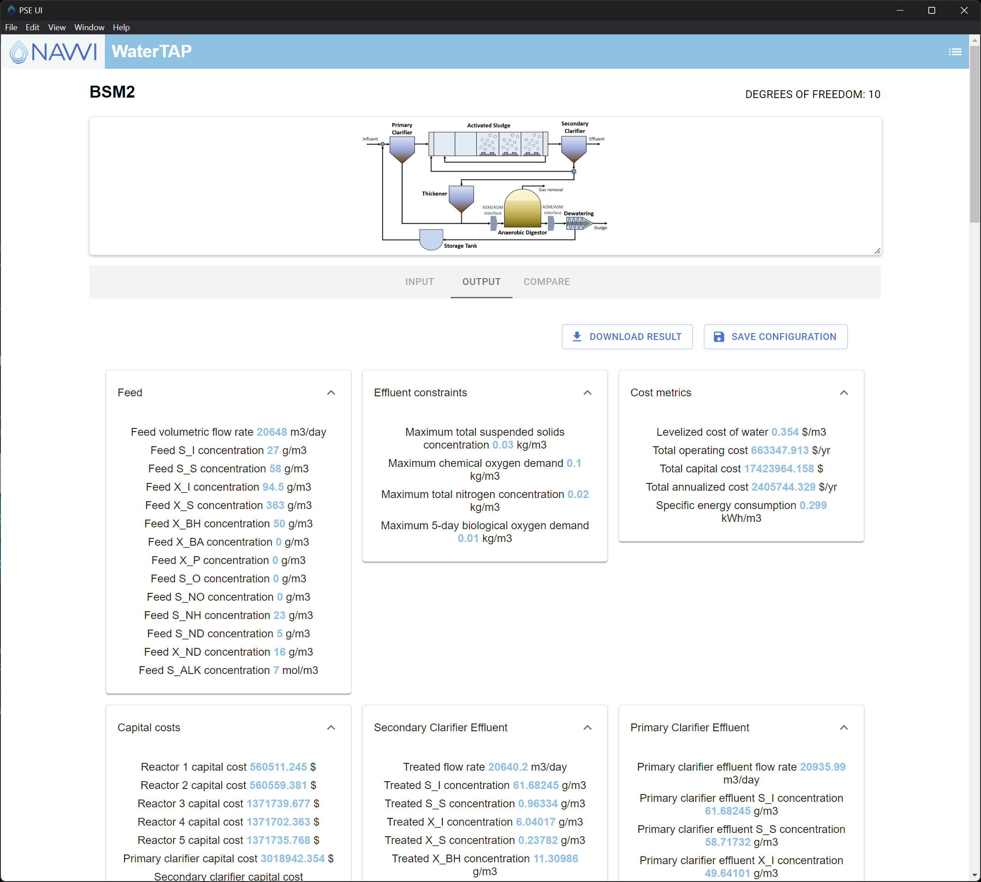Screen dimensions: 981x882
Task: Select the OUTPUT tab
Action: pyautogui.click(x=481, y=282)
